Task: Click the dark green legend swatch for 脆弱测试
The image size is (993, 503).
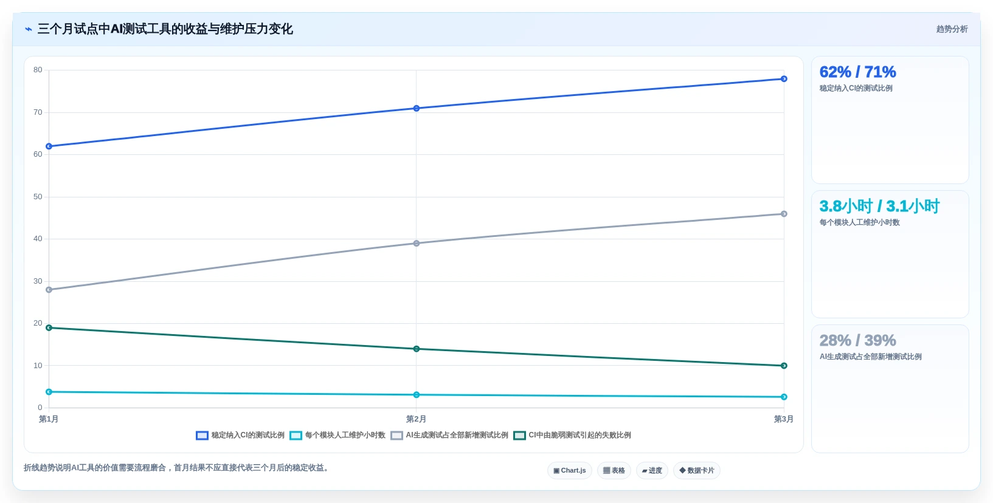Action: tap(520, 436)
